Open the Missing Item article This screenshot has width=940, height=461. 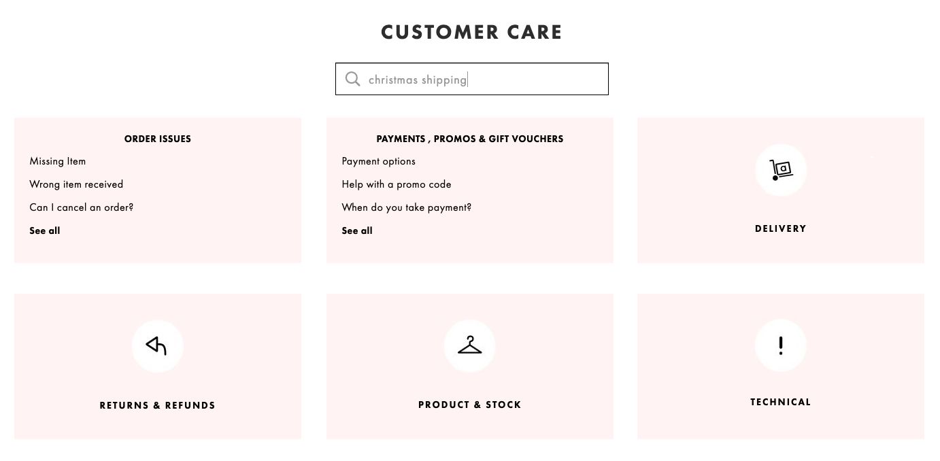click(x=57, y=161)
